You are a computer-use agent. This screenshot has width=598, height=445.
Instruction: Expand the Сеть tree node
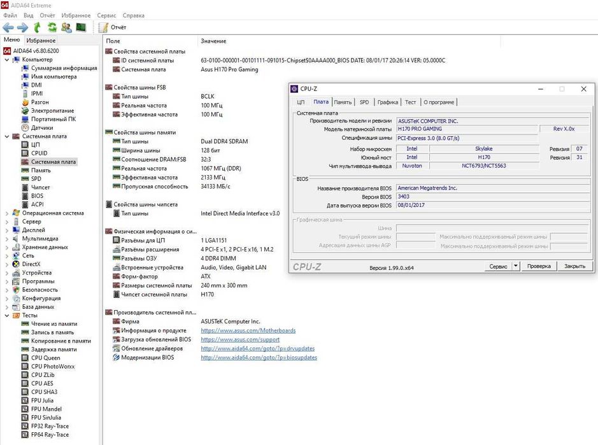point(7,256)
